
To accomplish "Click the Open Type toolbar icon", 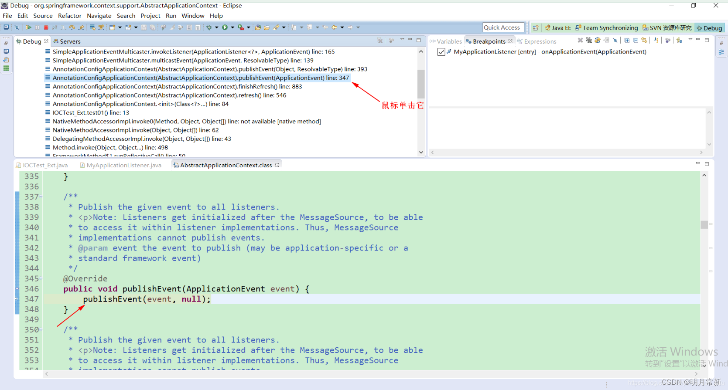I will [258, 27].
